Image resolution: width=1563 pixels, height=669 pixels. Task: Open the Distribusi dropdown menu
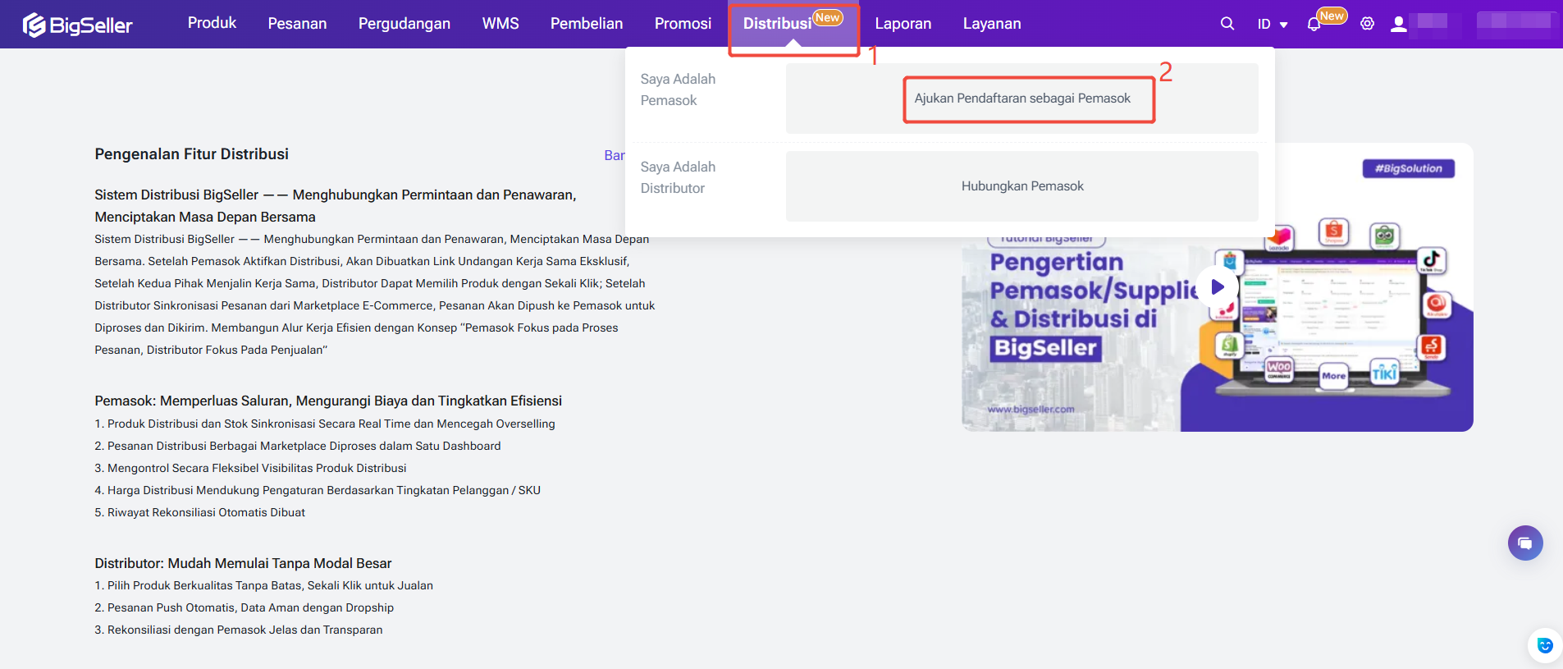[777, 24]
